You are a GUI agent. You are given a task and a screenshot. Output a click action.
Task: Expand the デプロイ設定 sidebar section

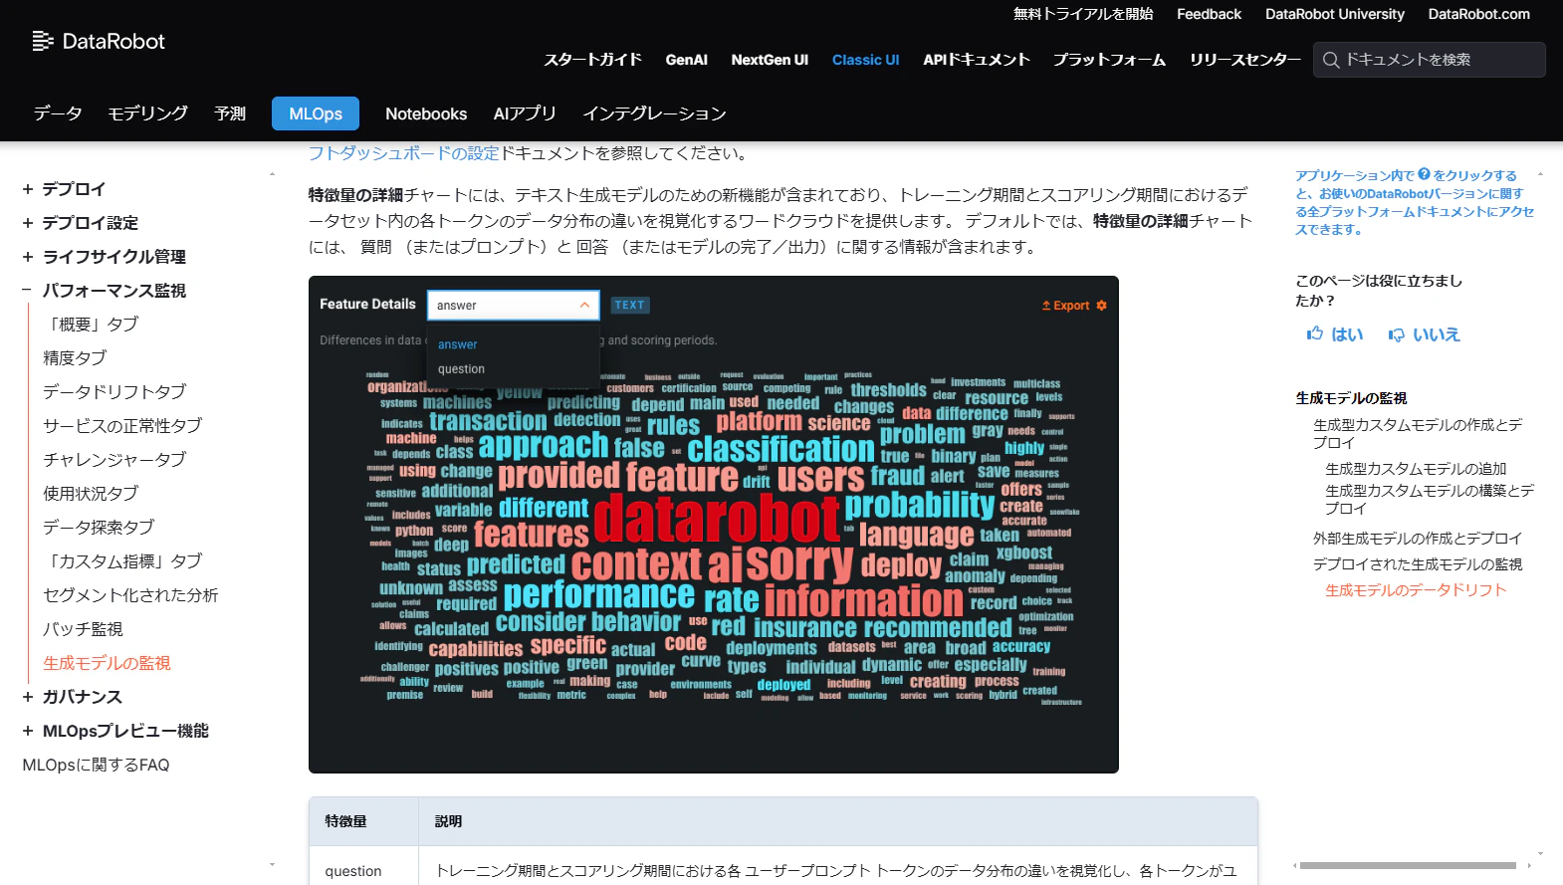28,223
